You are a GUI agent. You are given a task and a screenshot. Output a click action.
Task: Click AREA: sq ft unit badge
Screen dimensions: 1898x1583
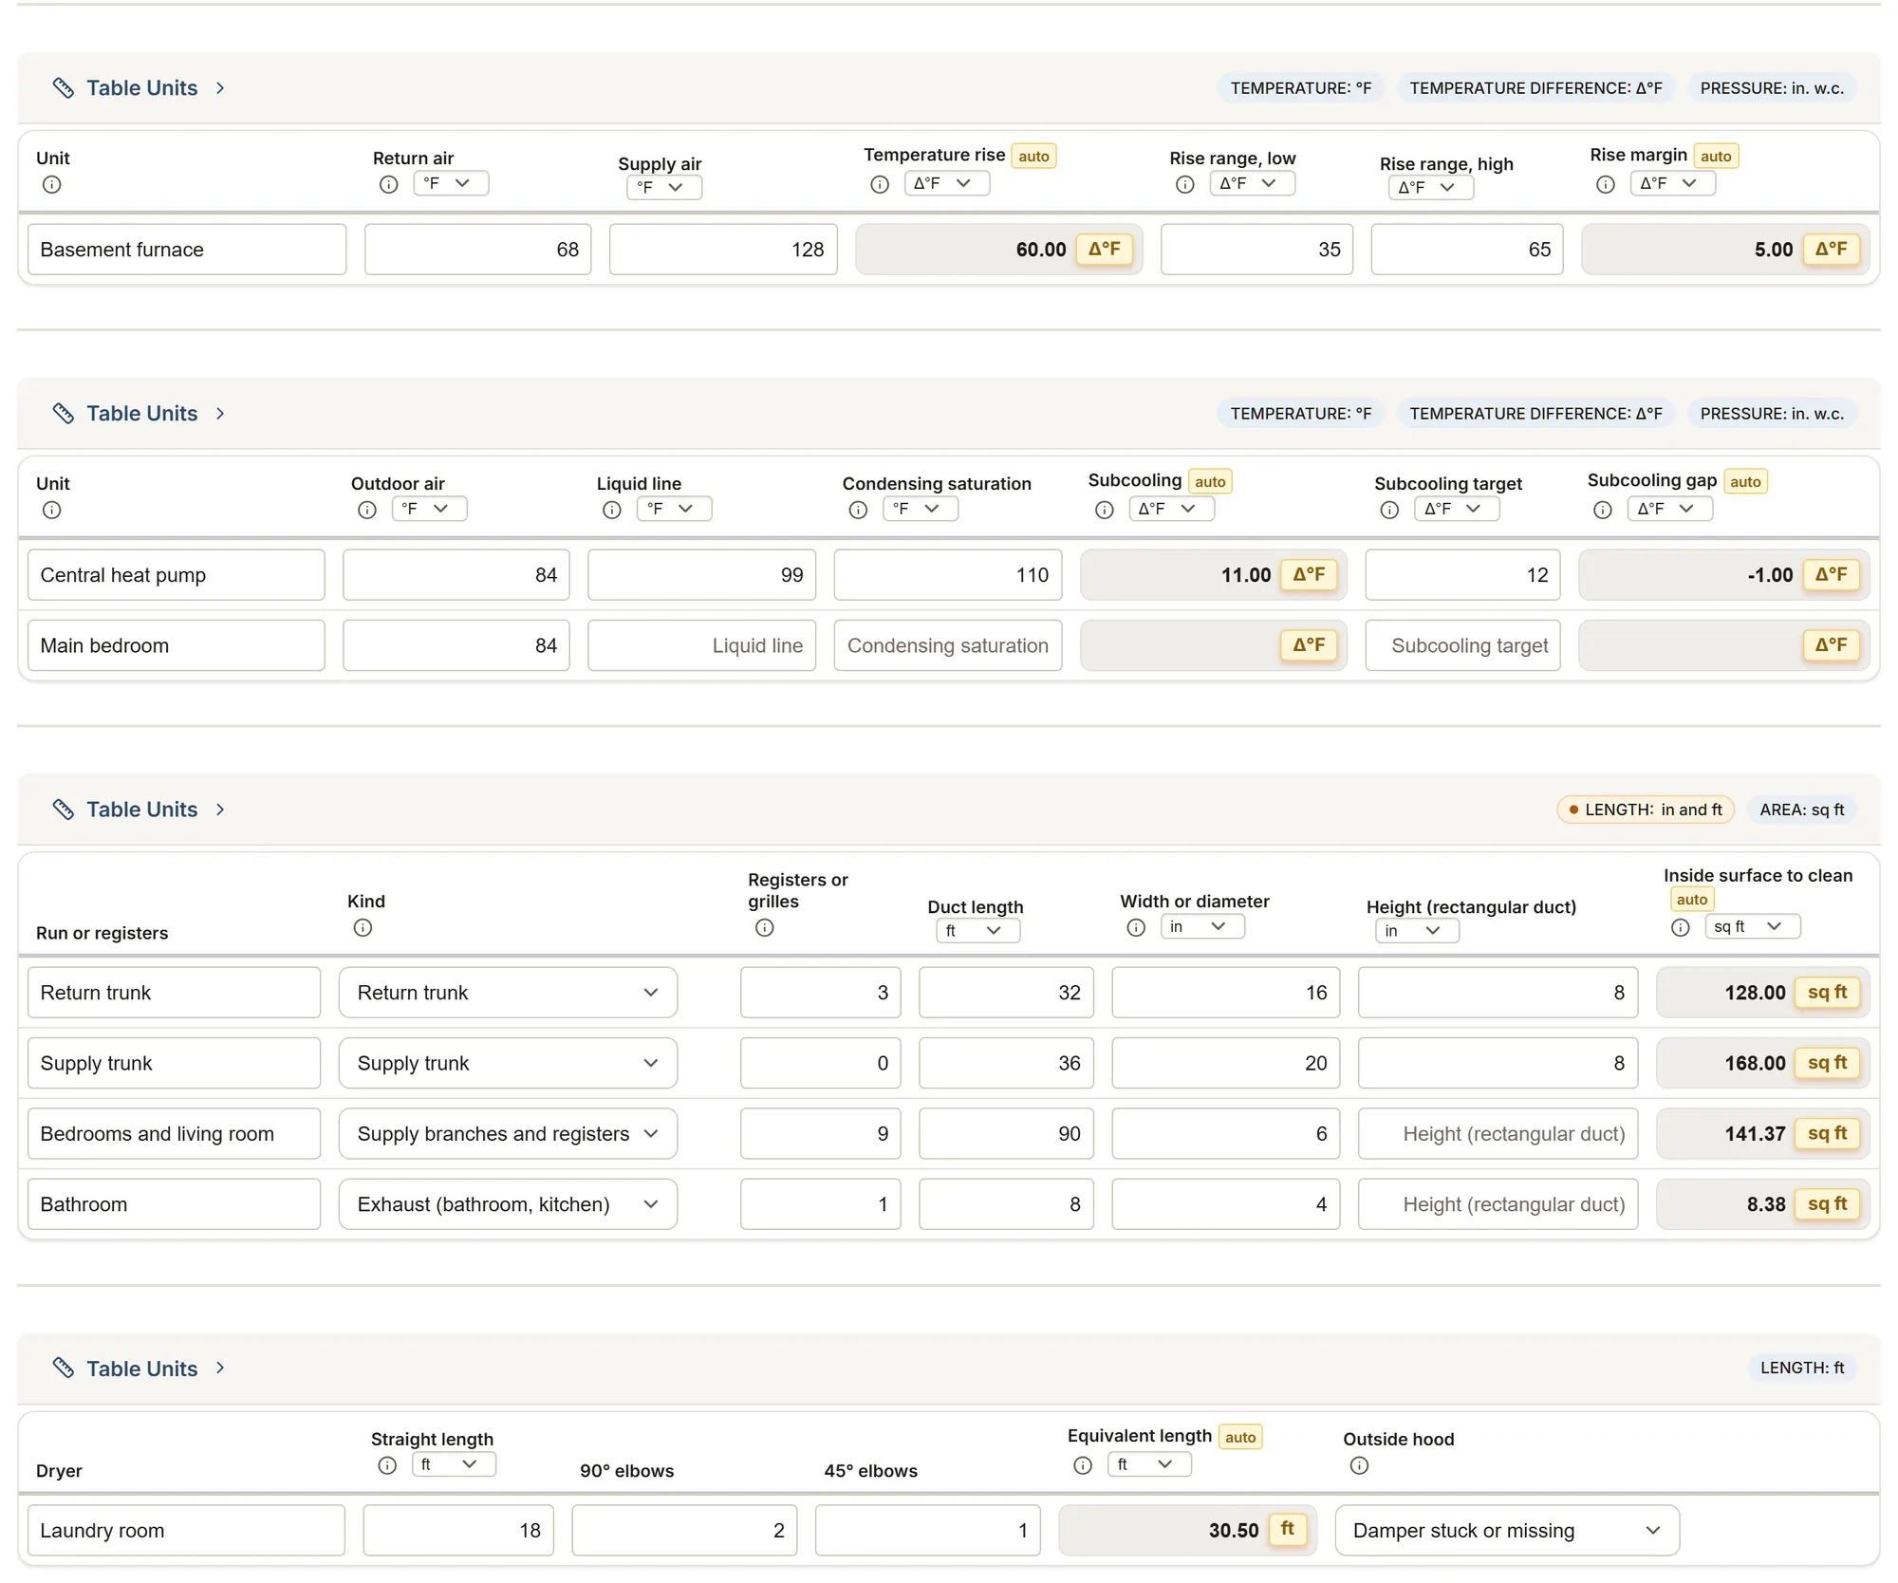[1802, 810]
